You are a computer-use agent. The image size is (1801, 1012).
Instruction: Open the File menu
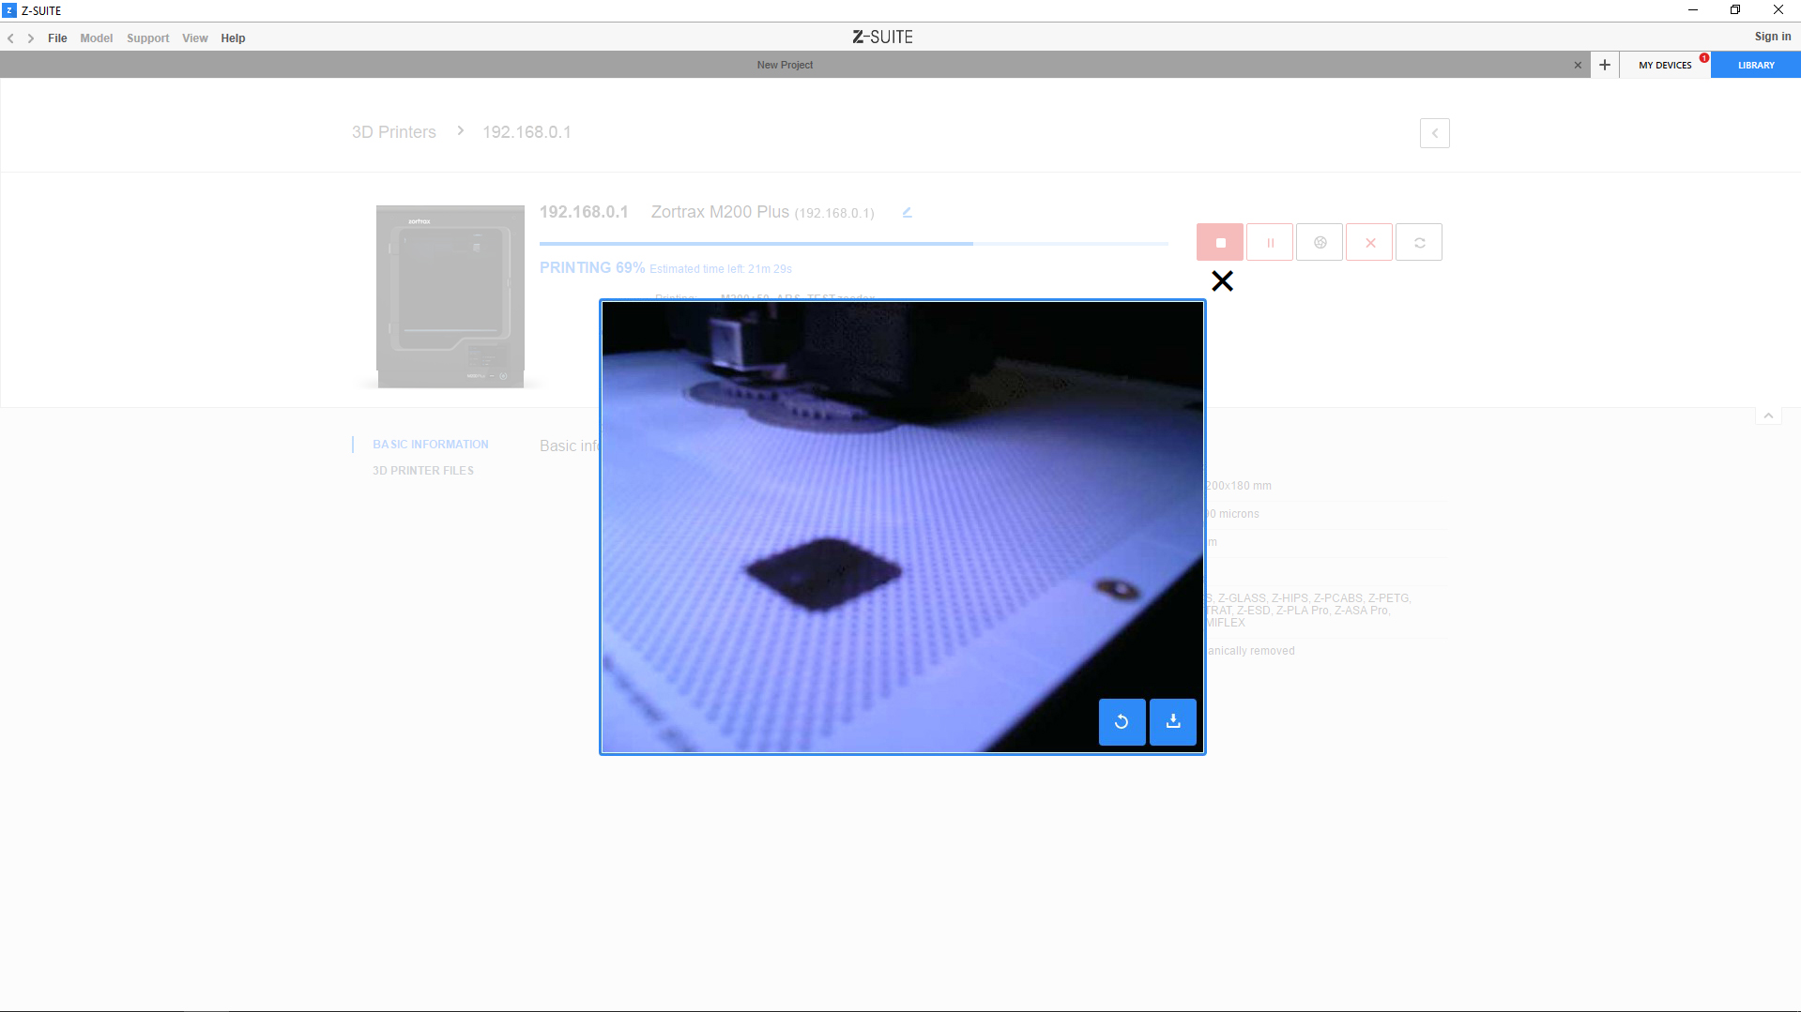[x=57, y=38]
